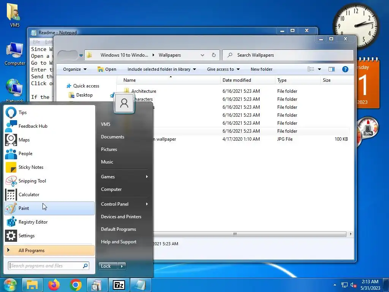
Task: Click the File menu in Notepad
Action: click(x=36, y=42)
